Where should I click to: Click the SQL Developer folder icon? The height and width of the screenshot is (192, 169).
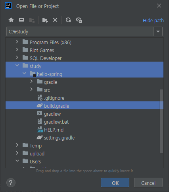tap(25, 58)
